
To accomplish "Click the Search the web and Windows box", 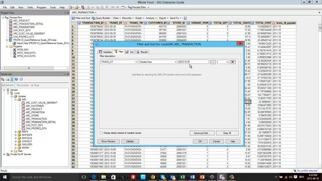I will pos(44,177).
